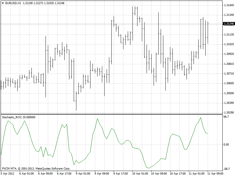Click the time axis label 6 Apr 17:00

(x=64, y=174)
